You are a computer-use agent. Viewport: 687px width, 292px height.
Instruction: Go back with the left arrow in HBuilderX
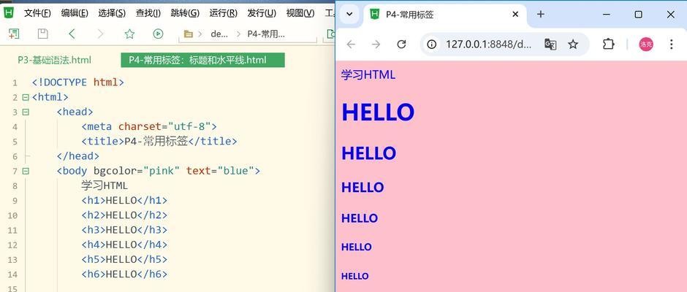(72, 34)
